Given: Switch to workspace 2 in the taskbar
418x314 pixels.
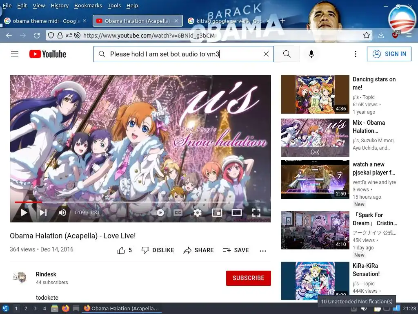Looking at the screenshot, I should click(x=26, y=308).
